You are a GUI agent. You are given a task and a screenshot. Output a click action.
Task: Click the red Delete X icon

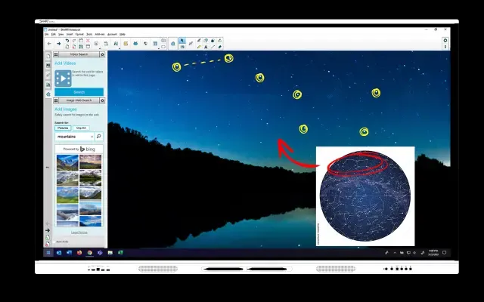pos(88,41)
